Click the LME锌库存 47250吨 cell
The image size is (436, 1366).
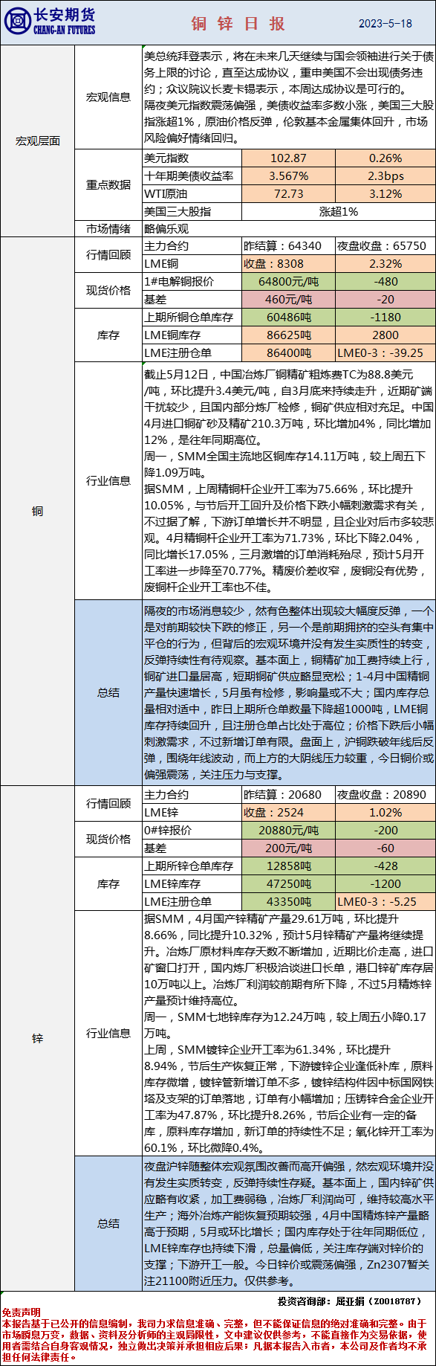click(288, 883)
